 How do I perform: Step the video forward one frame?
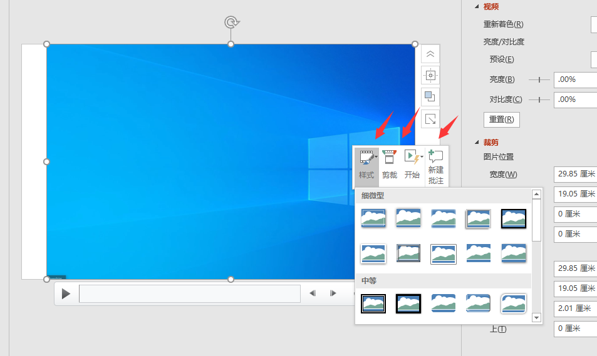click(333, 293)
